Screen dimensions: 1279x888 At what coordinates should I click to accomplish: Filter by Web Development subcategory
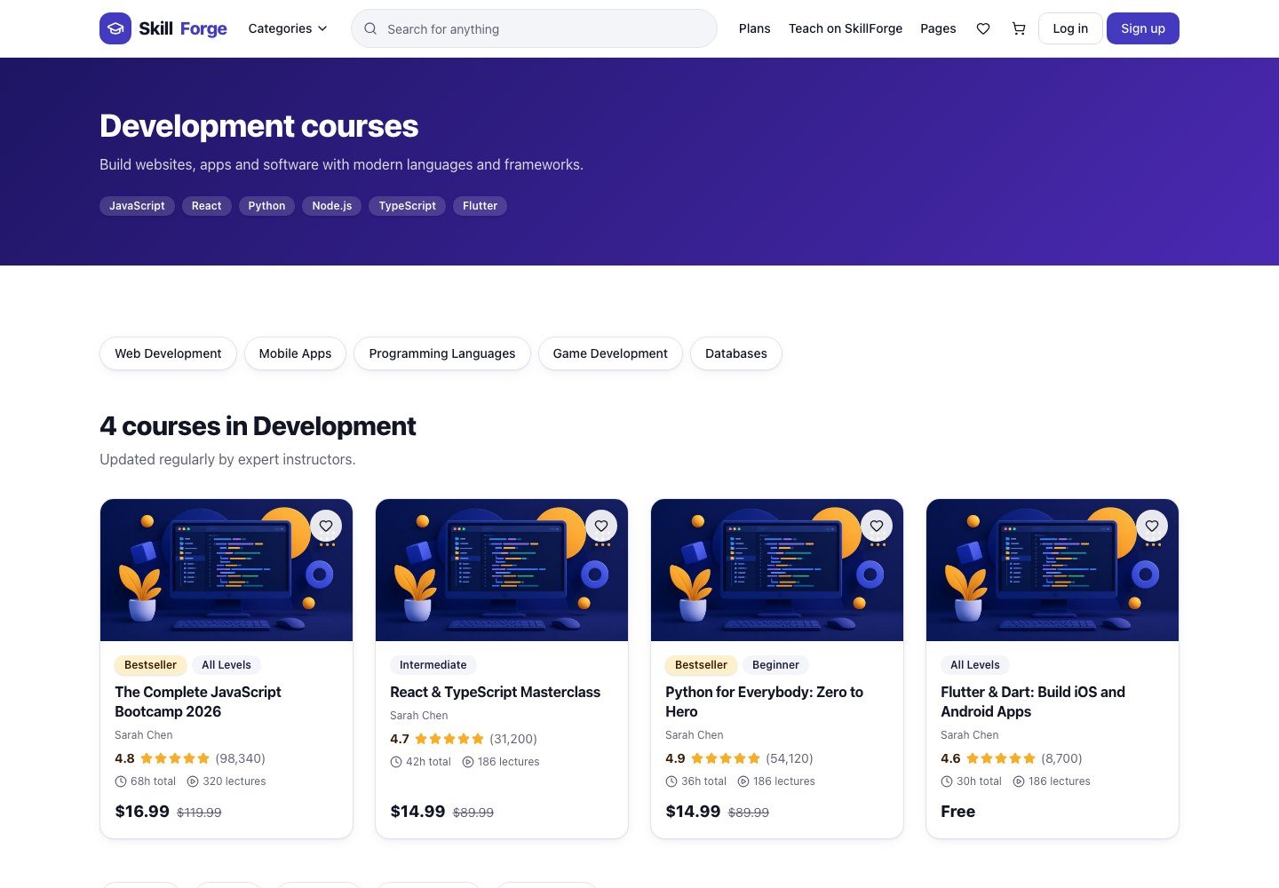coord(168,353)
